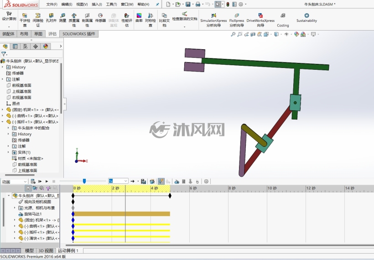Launch DriveWorksXpress wizard
The image size is (374, 260).
point(260,20)
